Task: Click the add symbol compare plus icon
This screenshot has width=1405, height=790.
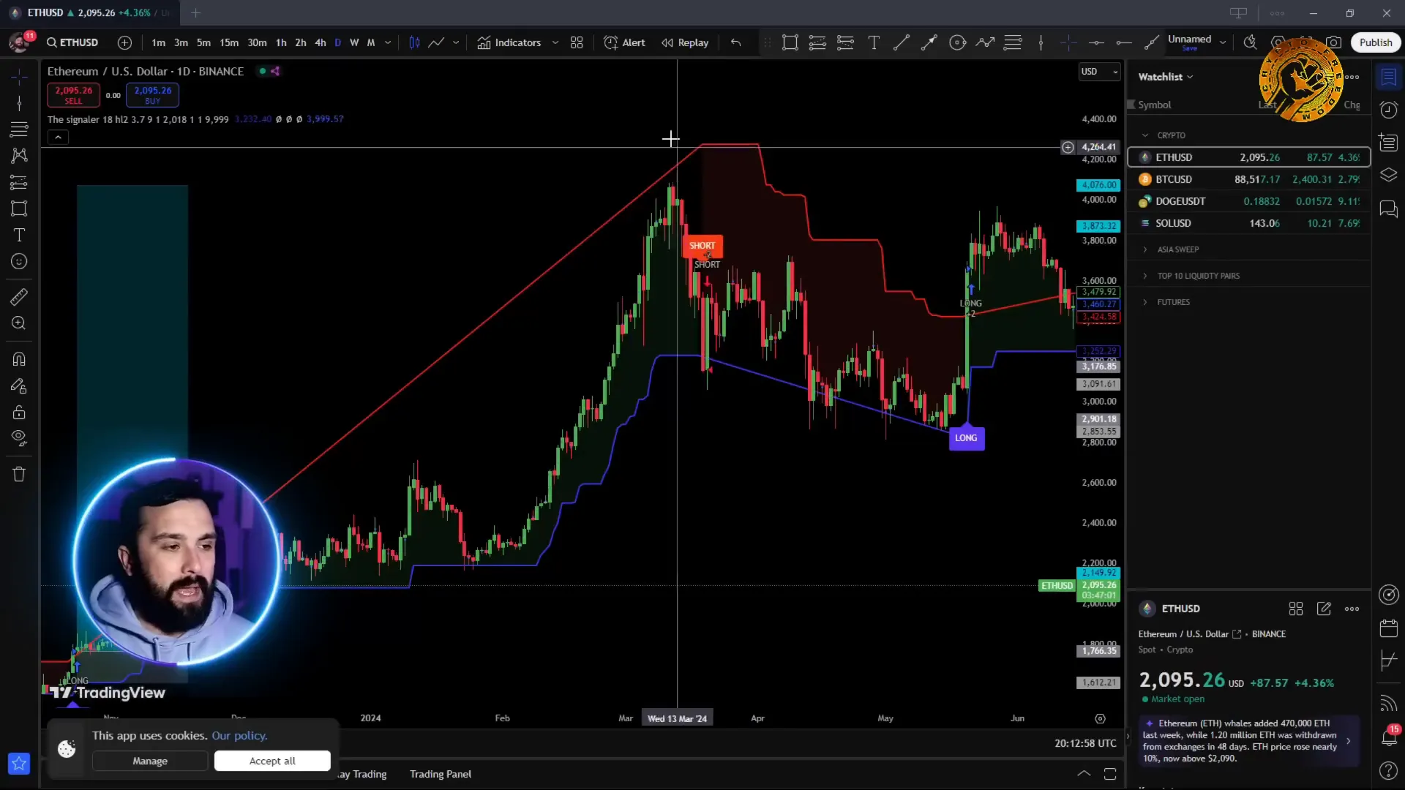Action: (x=124, y=42)
